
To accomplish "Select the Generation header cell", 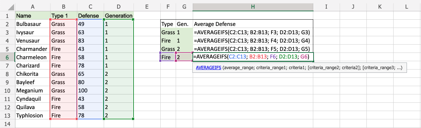I will (x=119, y=16).
